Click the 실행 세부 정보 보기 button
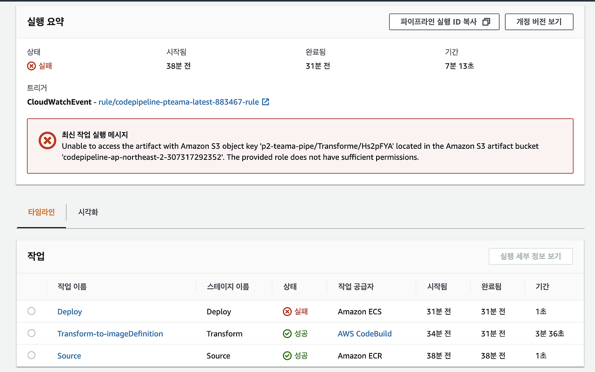595x372 pixels. (x=530, y=256)
